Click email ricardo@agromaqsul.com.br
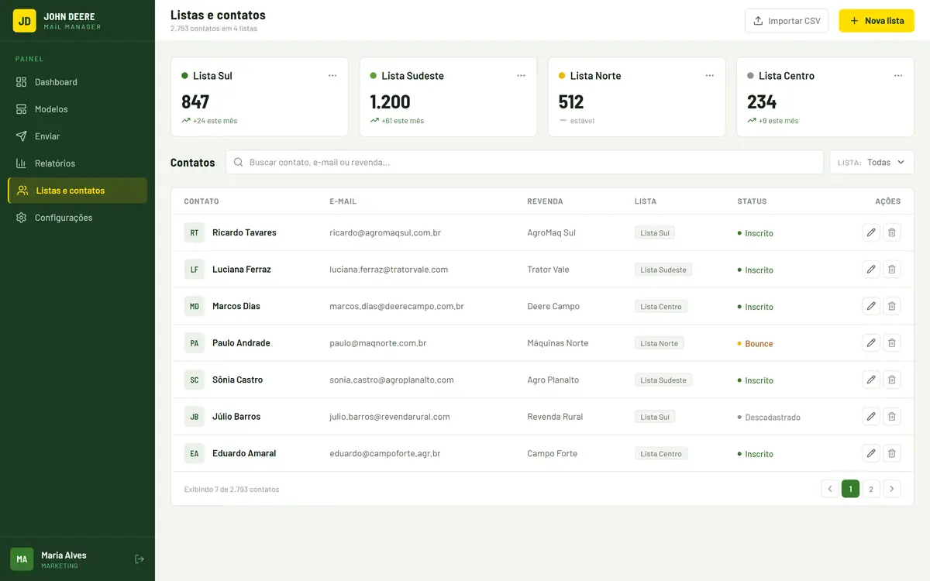Image resolution: width=930 pixels, height=581 pixels. 385,232
